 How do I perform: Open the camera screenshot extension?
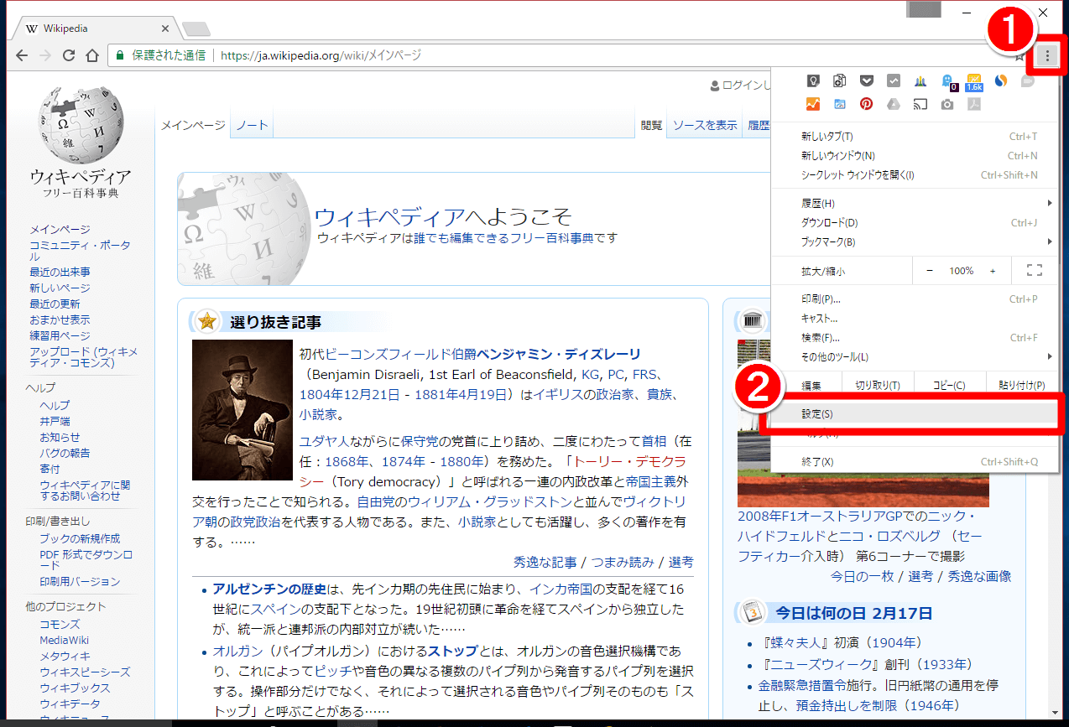(947, 105)
